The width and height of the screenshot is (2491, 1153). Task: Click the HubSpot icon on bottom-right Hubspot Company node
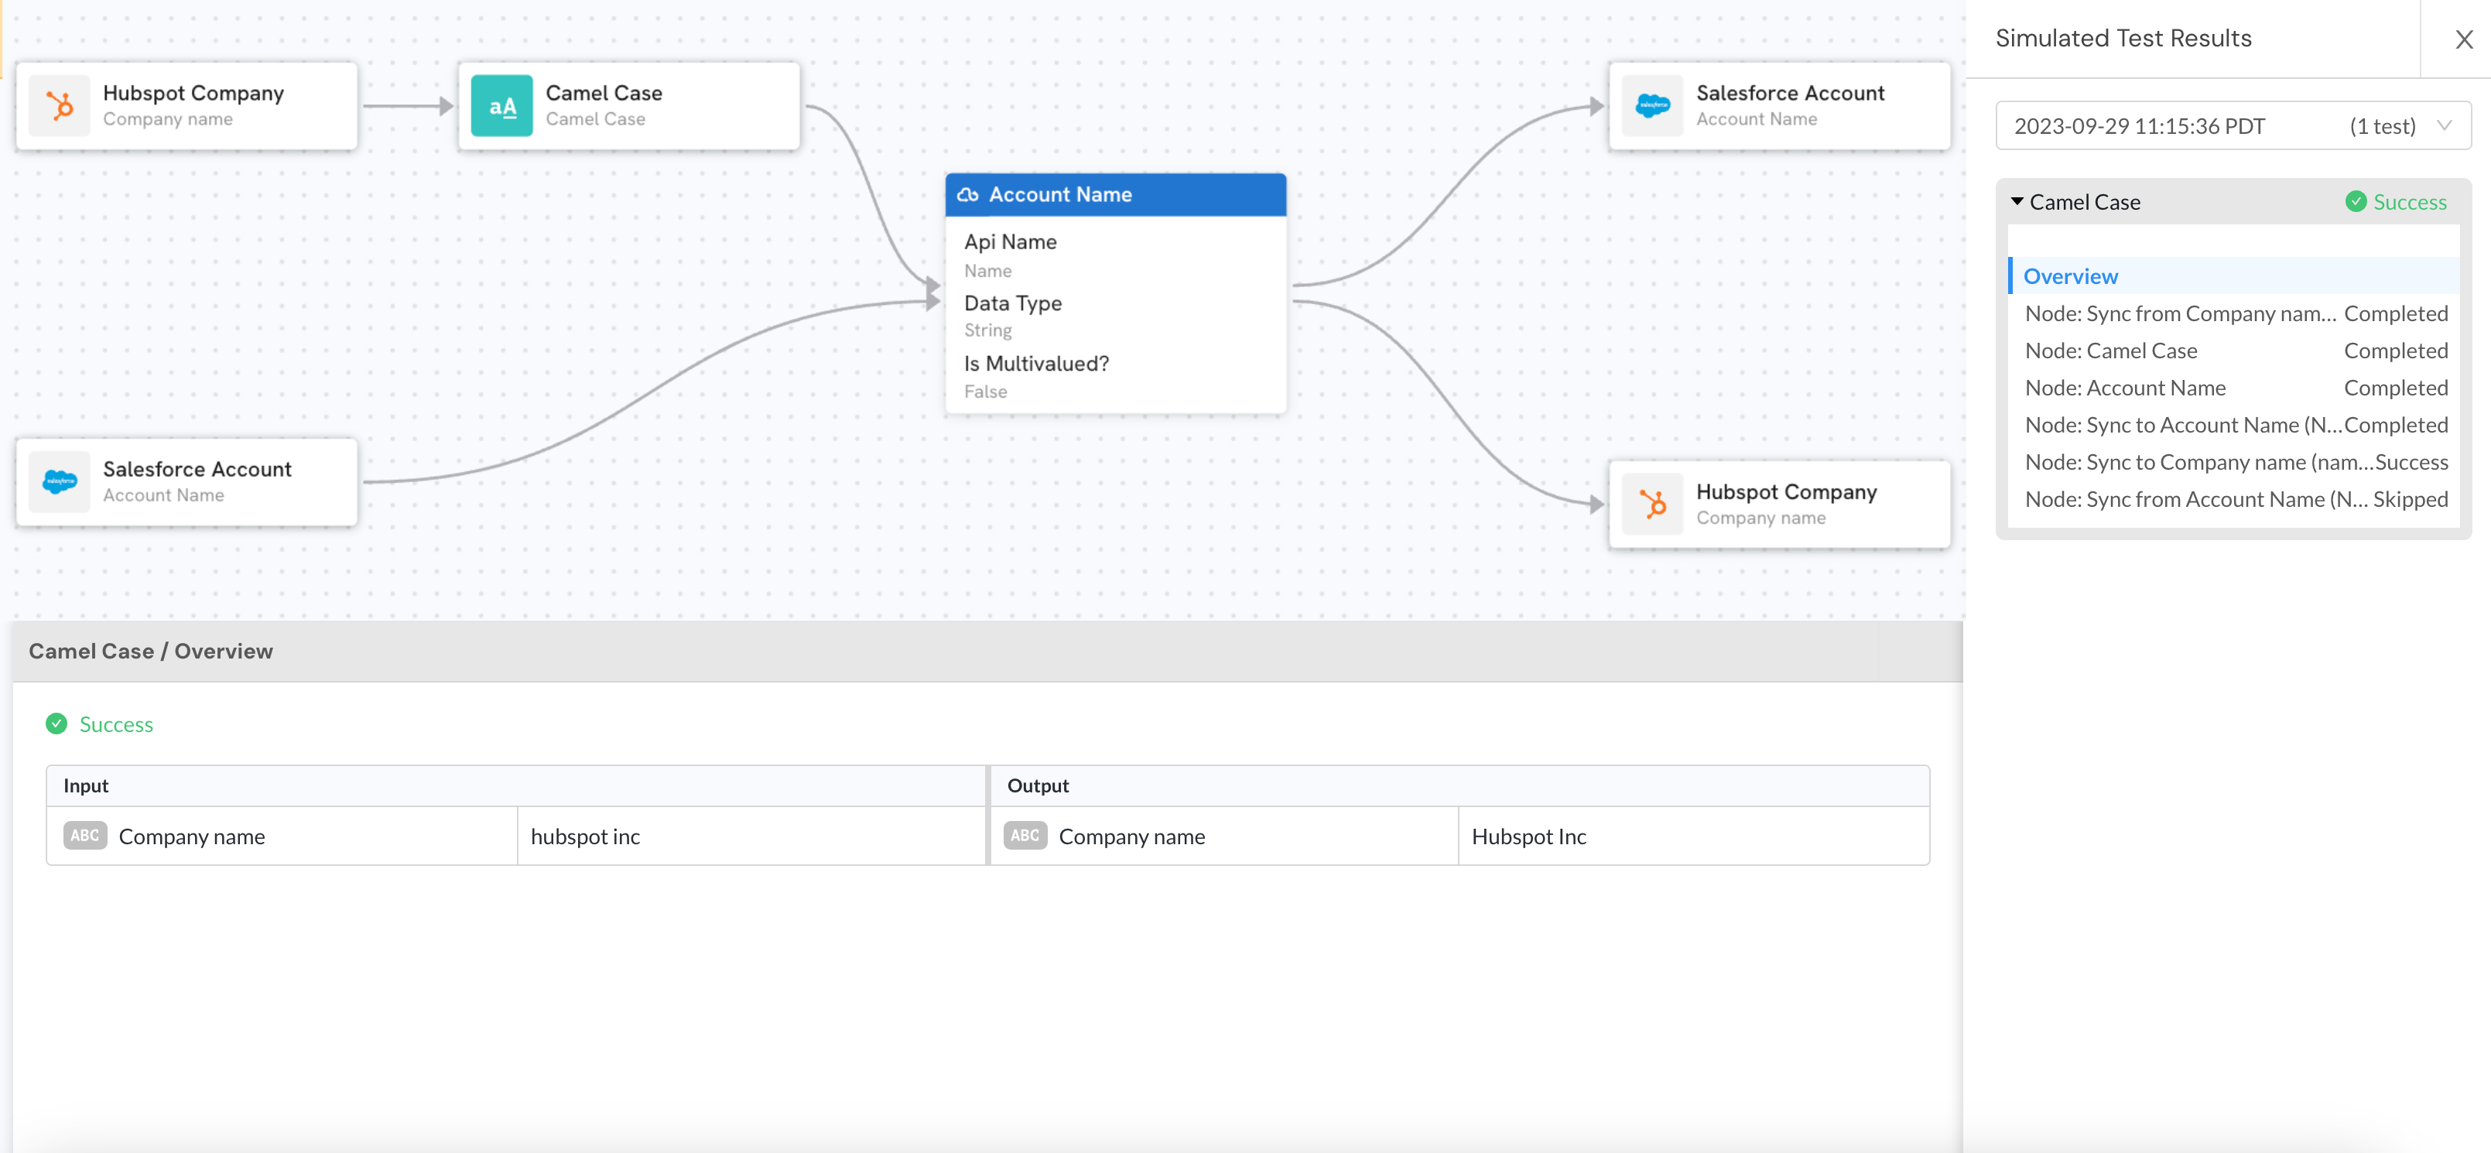coord(1653,504)
